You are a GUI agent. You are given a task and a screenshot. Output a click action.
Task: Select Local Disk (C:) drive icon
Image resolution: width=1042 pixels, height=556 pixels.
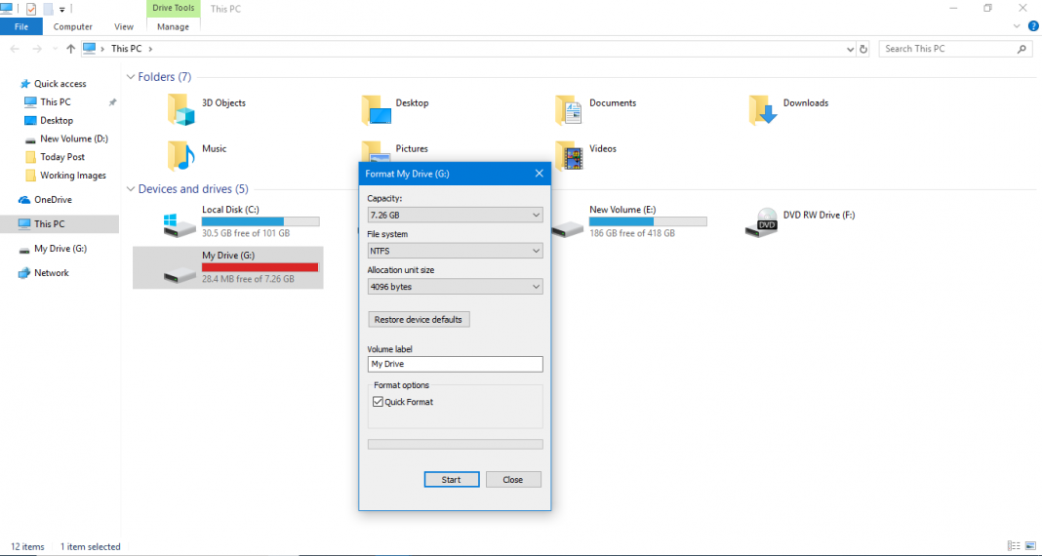click(180, 222)
